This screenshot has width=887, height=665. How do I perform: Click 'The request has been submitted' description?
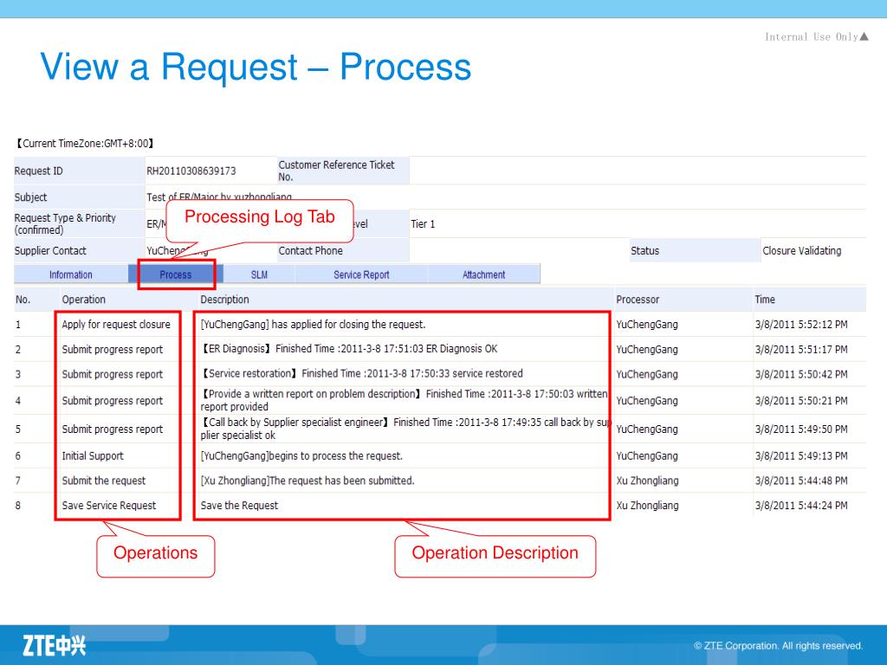pyautogui.click(x=308, y=481)
